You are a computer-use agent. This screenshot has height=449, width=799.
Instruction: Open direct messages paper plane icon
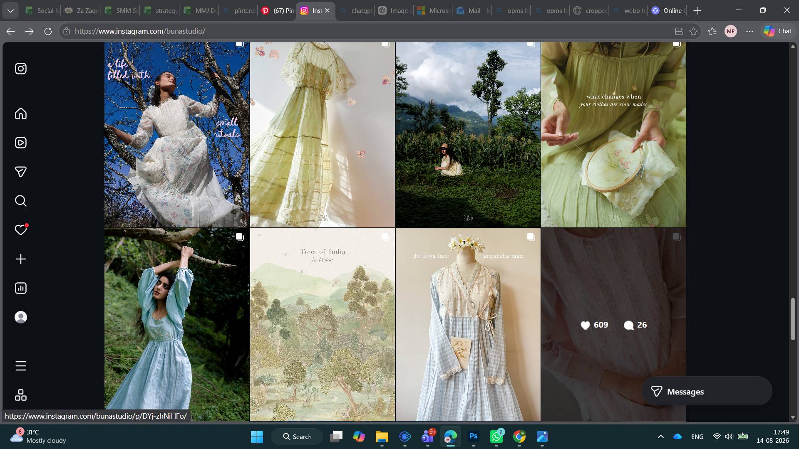point(21,172)
